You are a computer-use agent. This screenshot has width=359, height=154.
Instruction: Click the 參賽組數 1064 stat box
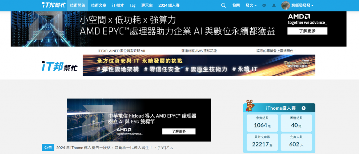262,123
